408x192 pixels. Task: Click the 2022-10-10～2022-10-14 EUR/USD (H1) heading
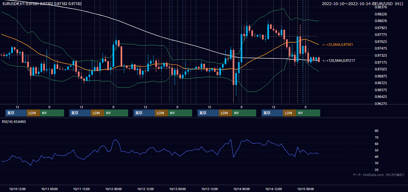pos(363,4)
